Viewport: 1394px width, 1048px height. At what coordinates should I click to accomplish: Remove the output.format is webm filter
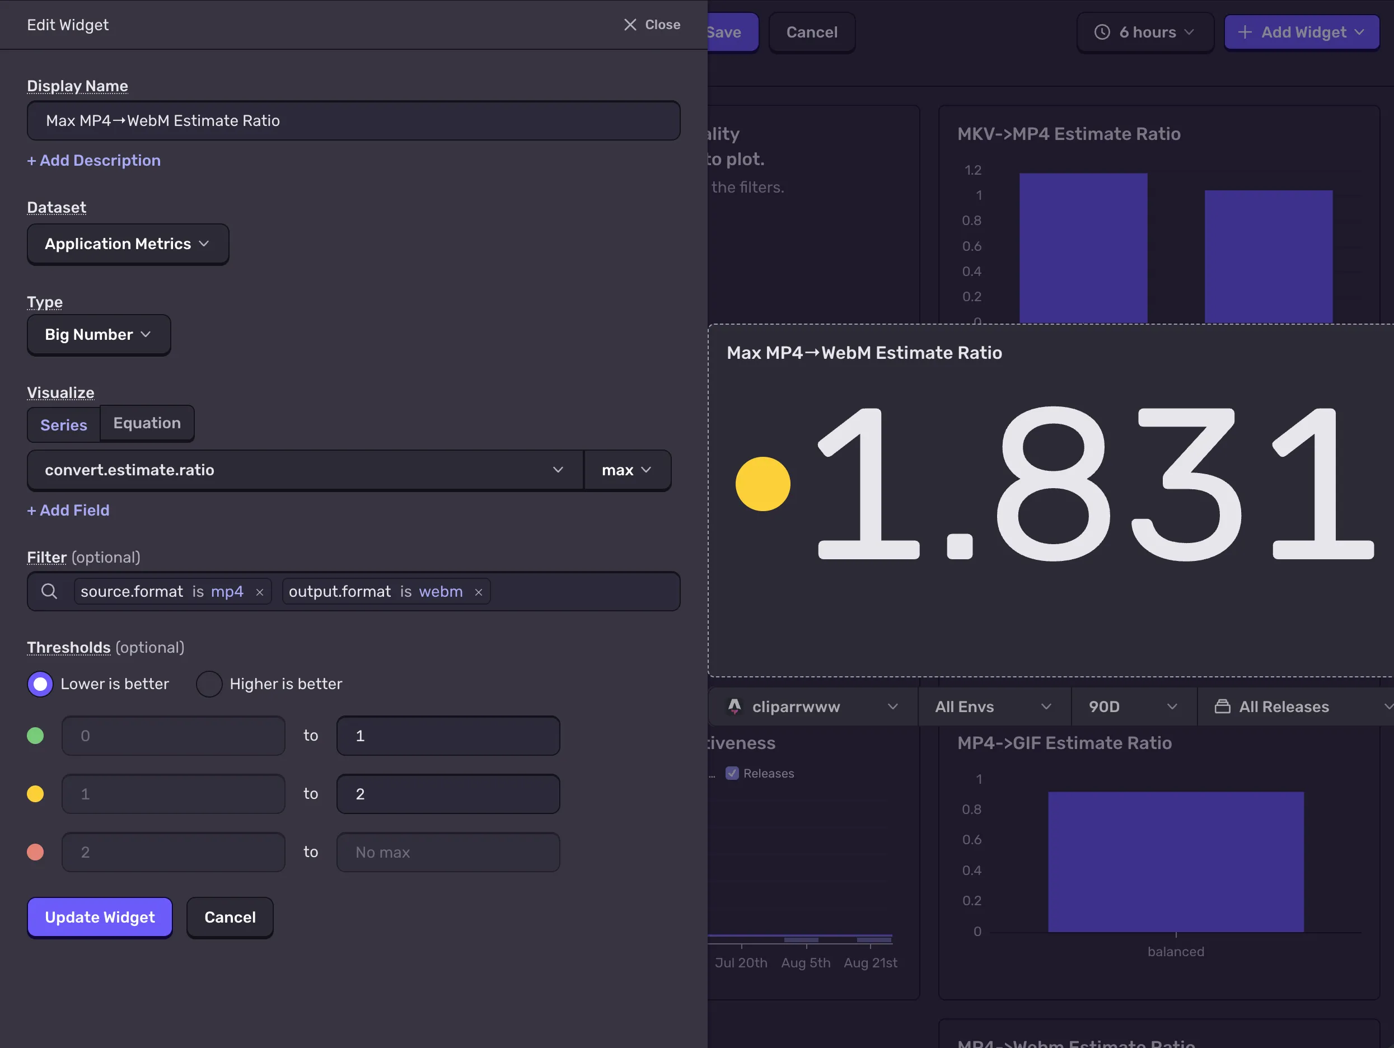coord(478,592)
